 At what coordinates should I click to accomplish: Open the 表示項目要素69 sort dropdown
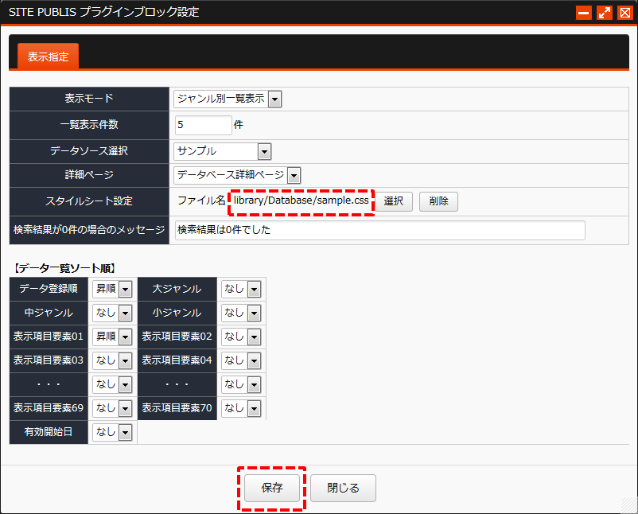[112, 408]
